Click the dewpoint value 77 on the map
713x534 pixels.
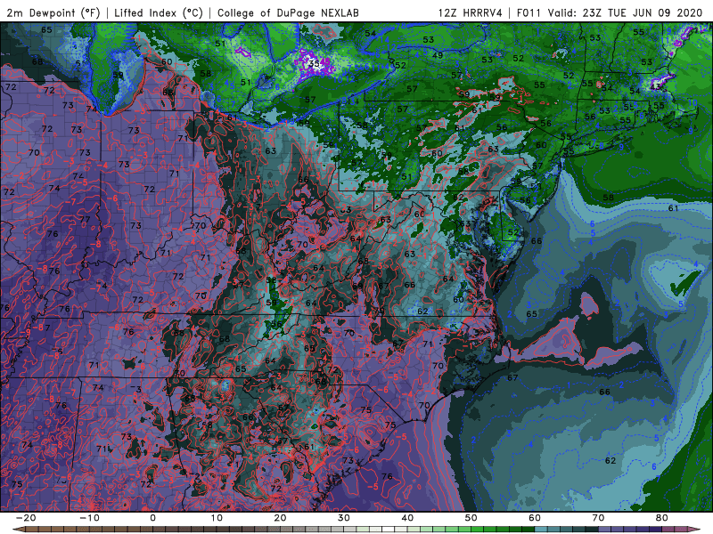point(85,219)
